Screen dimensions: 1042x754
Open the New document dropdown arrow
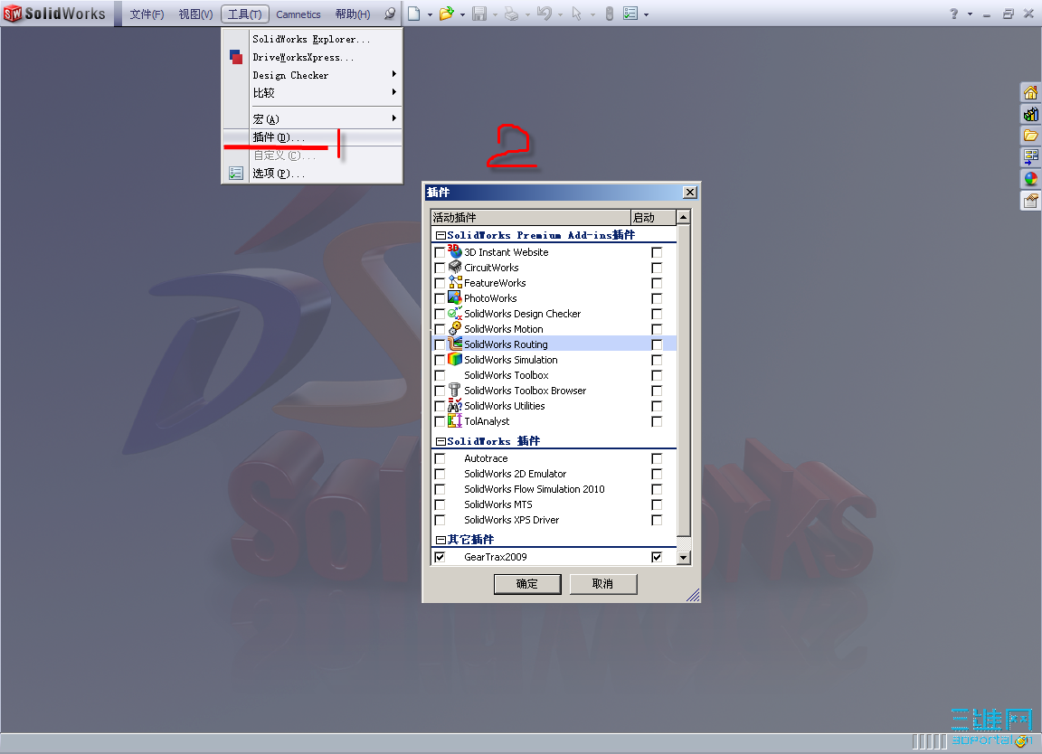click(430, 14)
